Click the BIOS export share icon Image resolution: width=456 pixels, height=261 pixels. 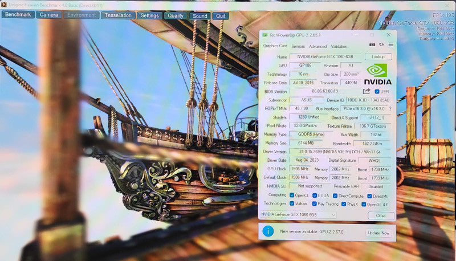coord(367,91)
